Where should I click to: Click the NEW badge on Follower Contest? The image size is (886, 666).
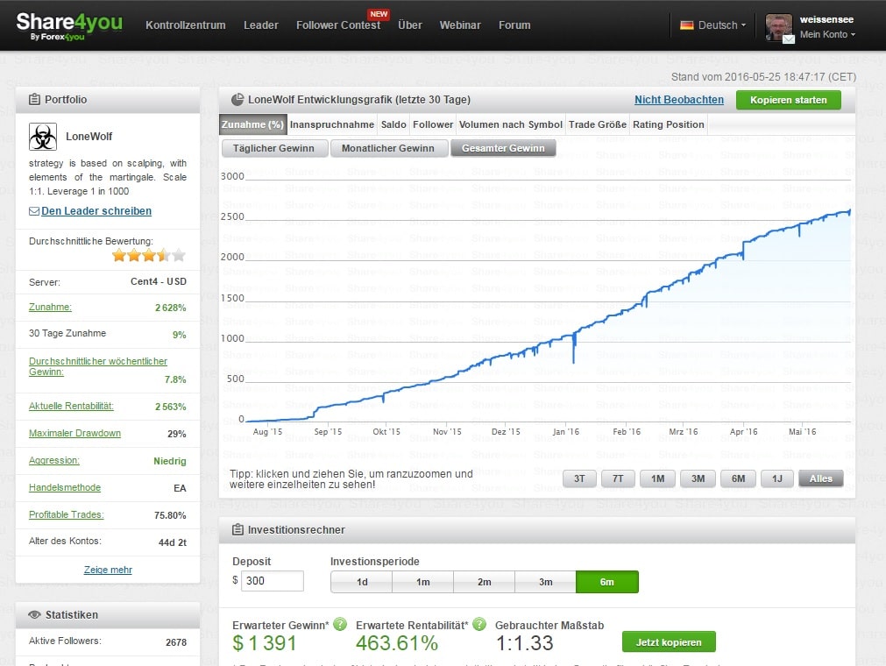click(x=379, y=14)
